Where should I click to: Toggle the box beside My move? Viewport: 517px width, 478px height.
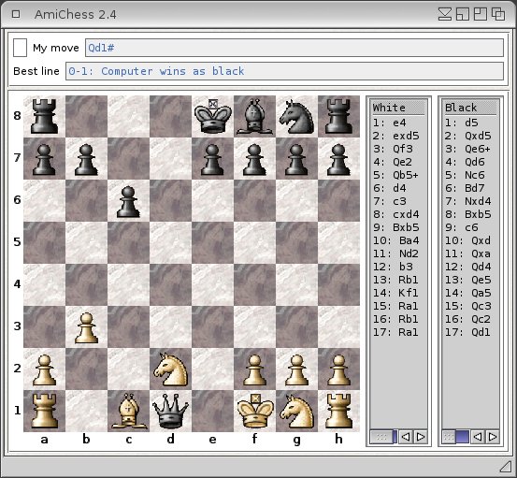(20, 48)
